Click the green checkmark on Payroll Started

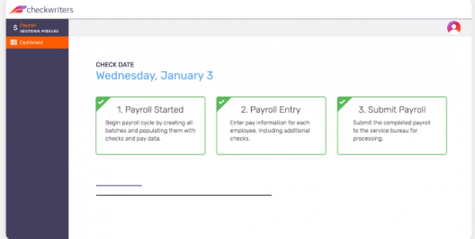pyautogui.click(x=101, y=102)
